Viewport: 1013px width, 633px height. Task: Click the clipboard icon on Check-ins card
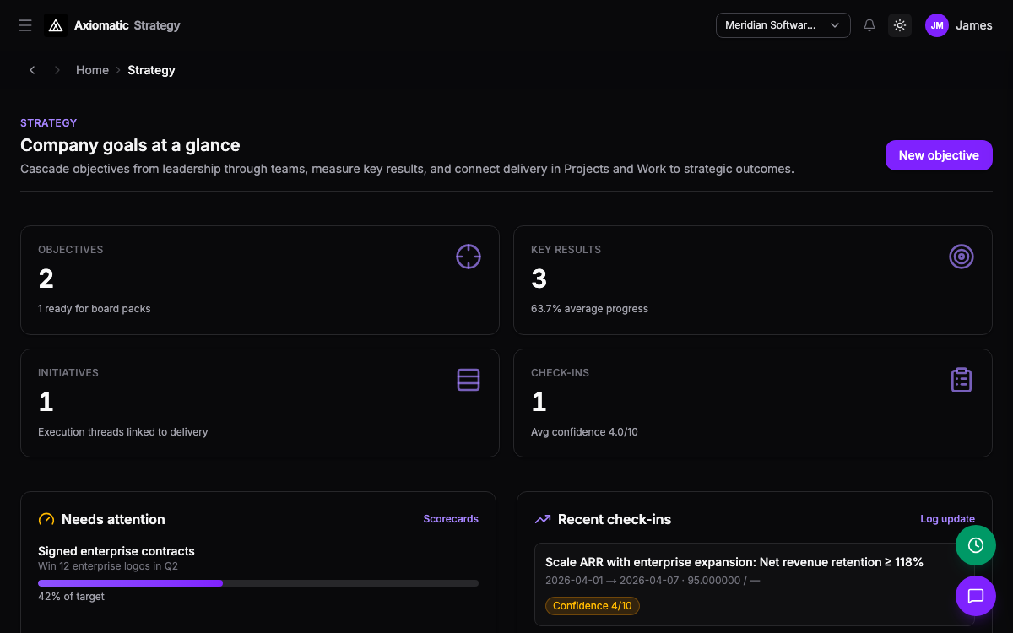click(962, 380)
